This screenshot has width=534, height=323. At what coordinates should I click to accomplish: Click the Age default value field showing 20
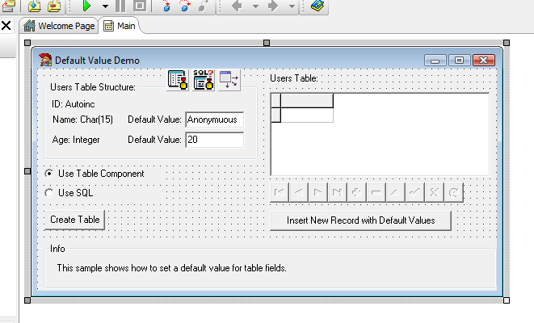coord(214,140)
